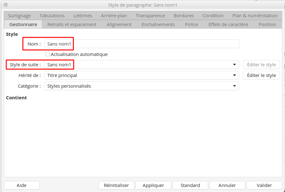
Task: Select the Arrière-plan tab
Action: (x=114, y=16)
